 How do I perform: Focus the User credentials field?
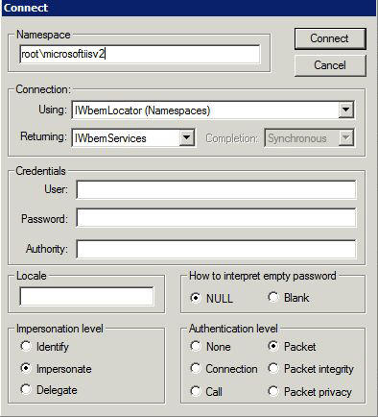(216, 189)
